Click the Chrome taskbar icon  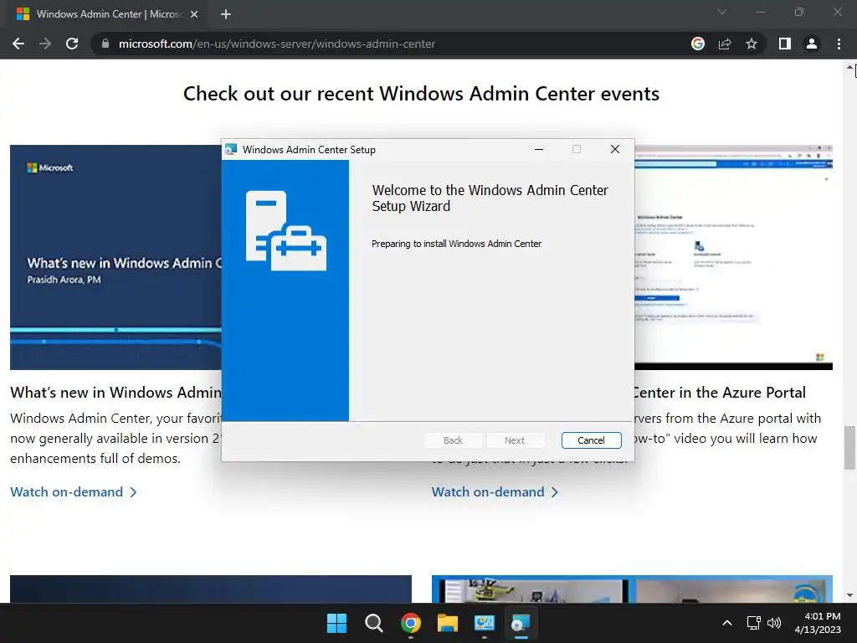tap(410, 623)
